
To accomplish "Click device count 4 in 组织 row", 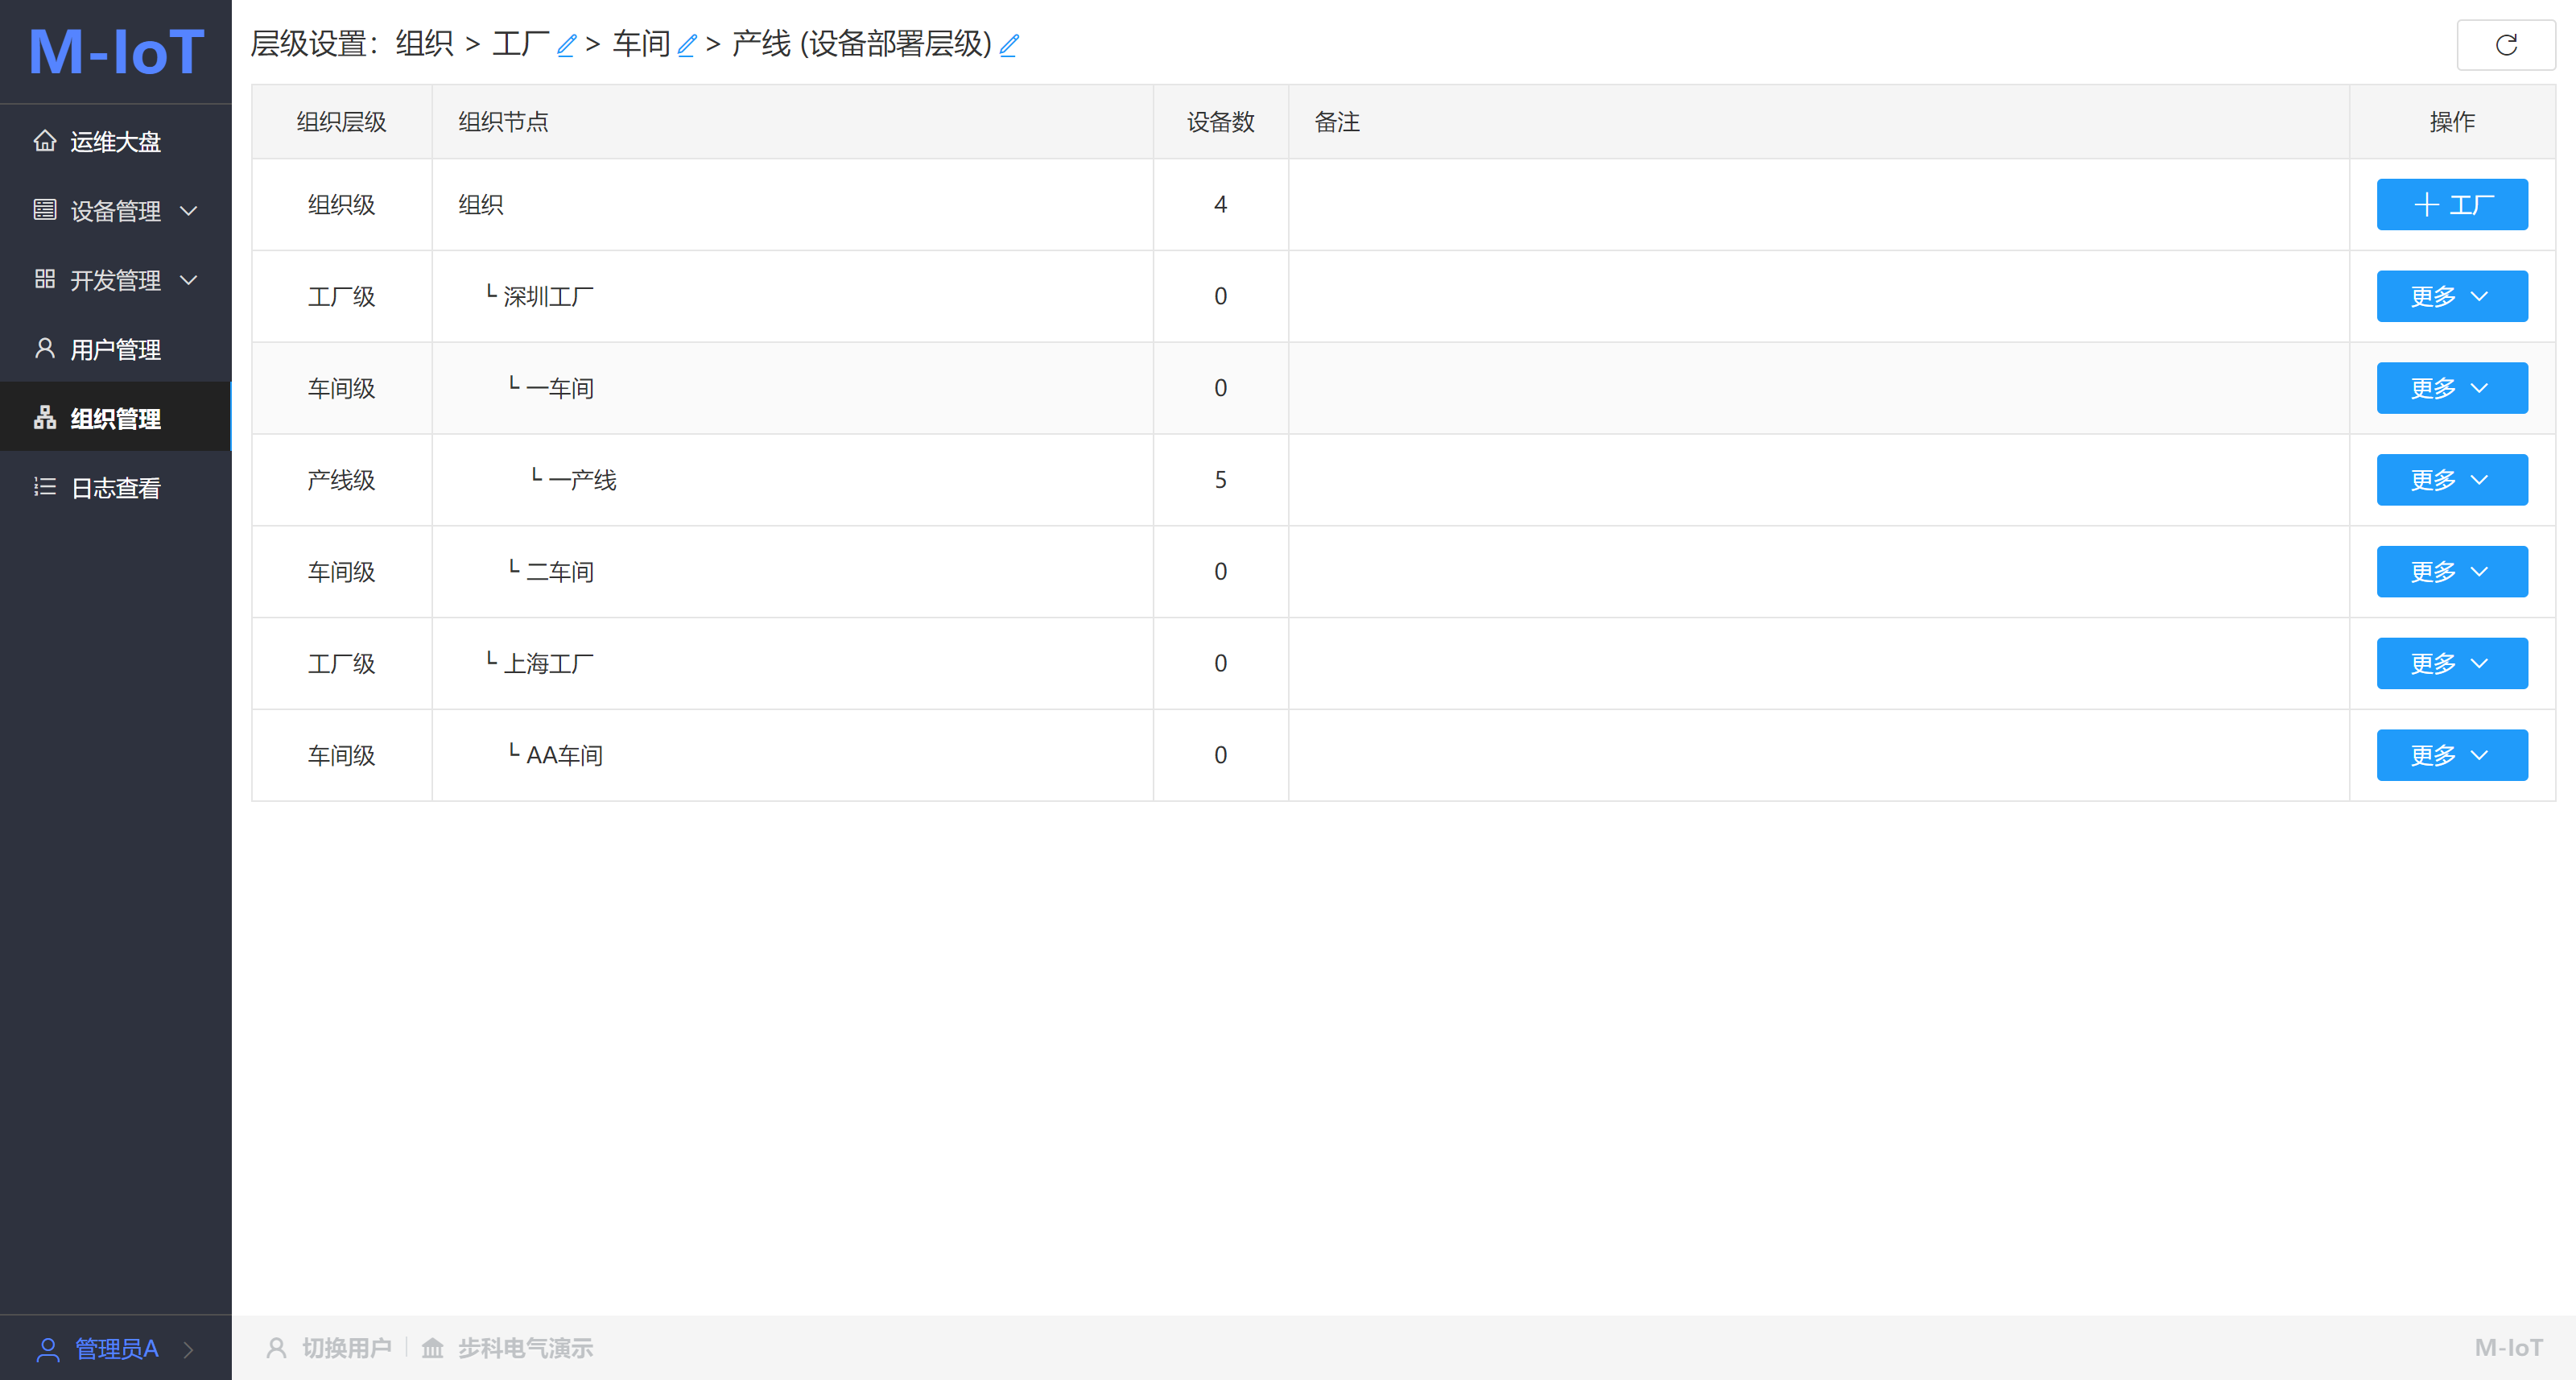I will pyautogui.click(x=1220, y=205).
